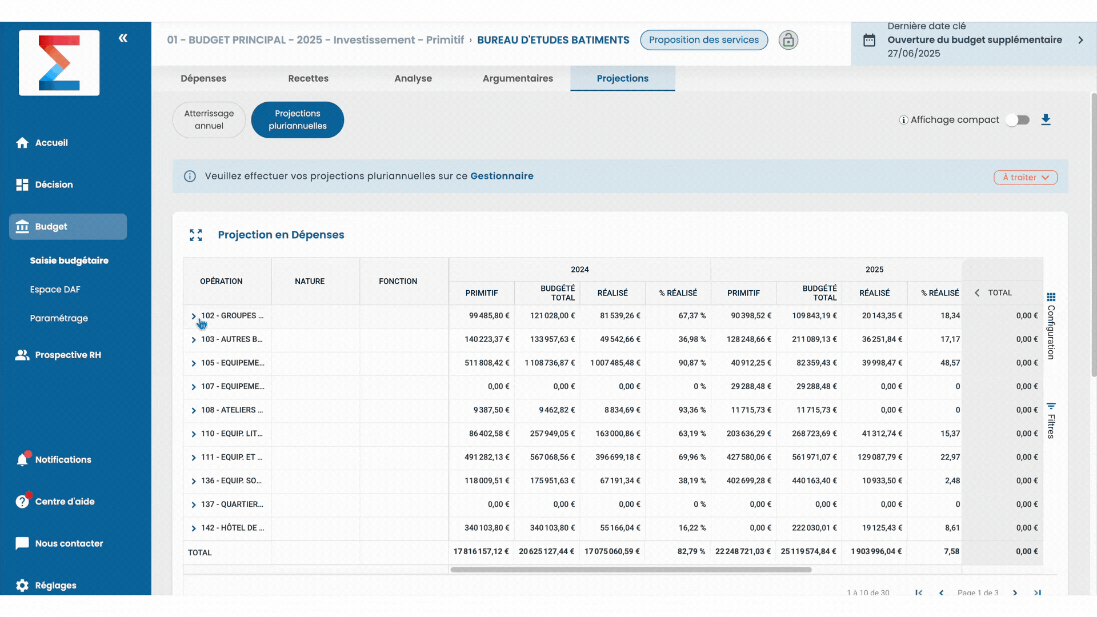
Task: Toggle the Affichage compact switch
Action: pyautogui.click(x=1018, y=120)
